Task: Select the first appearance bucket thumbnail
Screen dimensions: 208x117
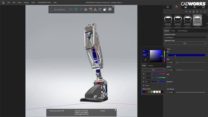Action: pyautogui.click(x=168, y=20)
